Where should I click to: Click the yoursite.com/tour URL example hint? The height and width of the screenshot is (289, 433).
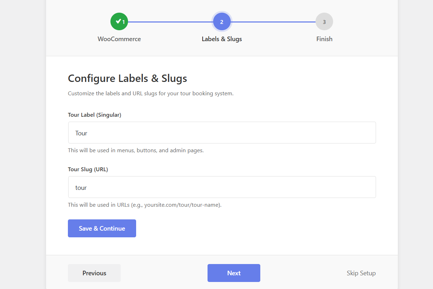(145, 205)
